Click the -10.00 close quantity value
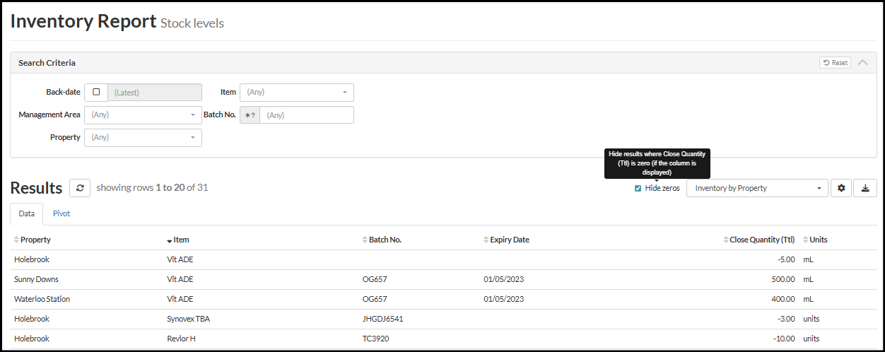This screenshot has width=885, height=352. pyautogui.click(x=784, y=339)
